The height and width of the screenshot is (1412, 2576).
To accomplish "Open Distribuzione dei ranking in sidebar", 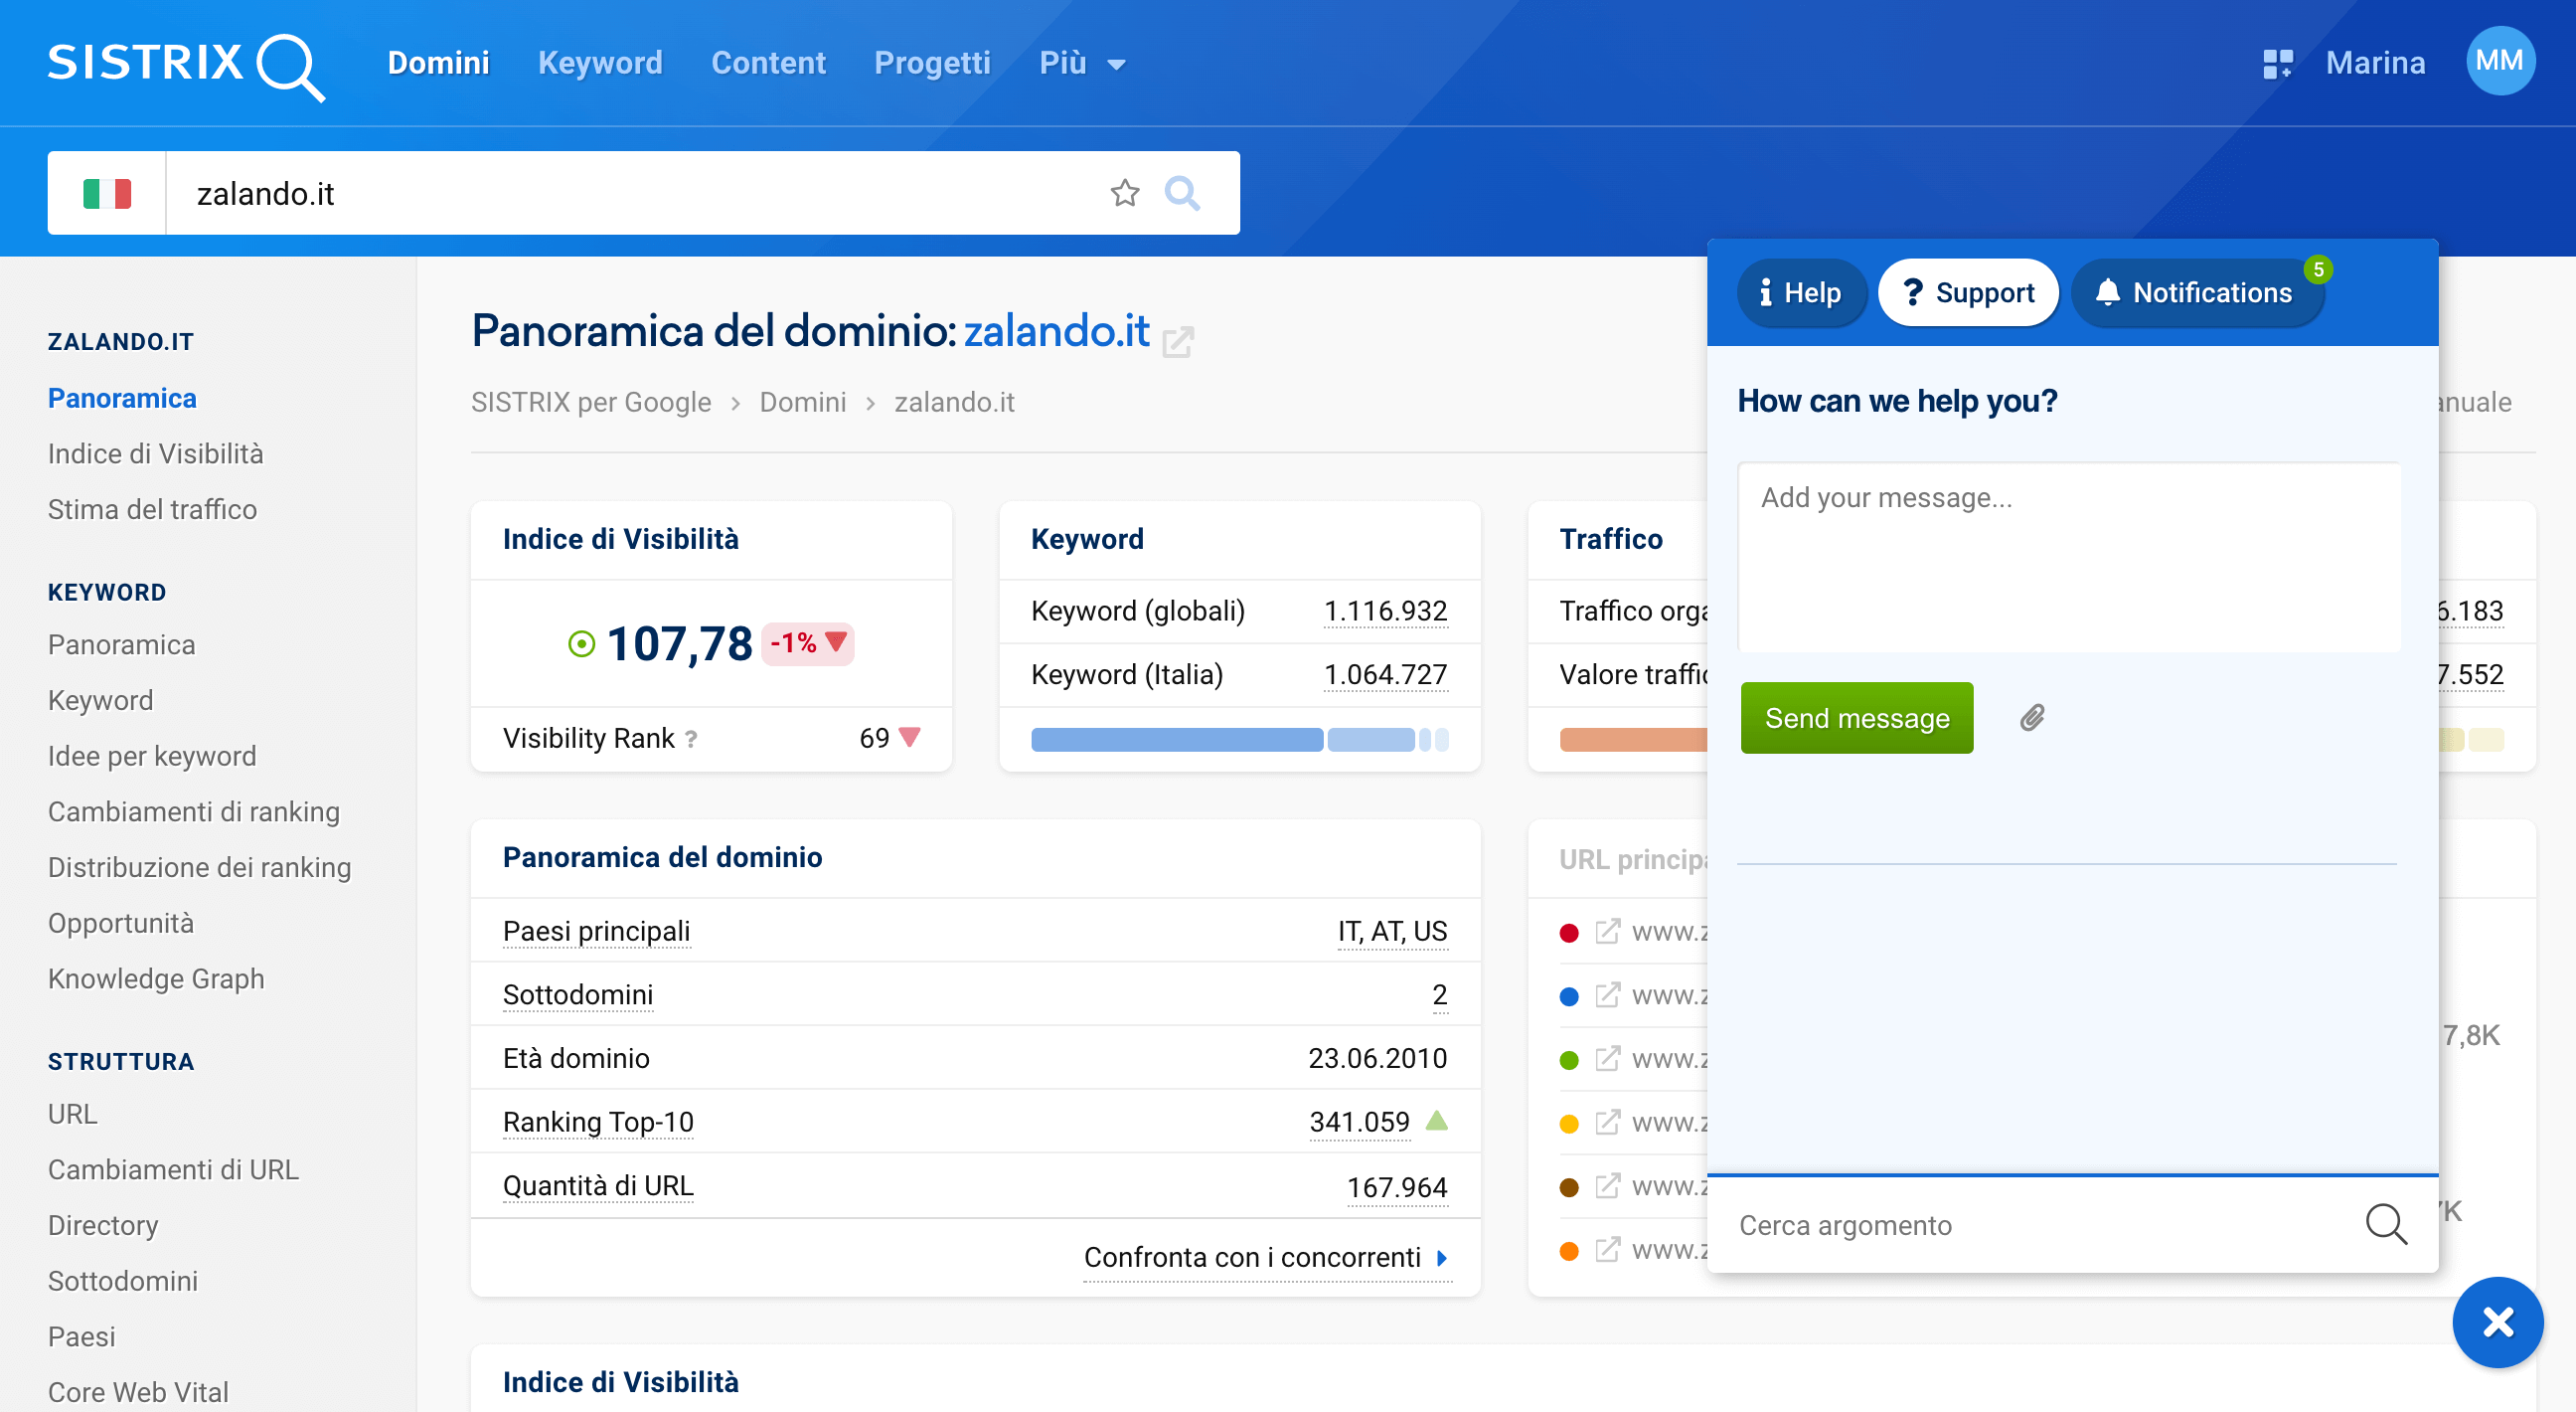I will pyautogui.click(x=200, y=868).
